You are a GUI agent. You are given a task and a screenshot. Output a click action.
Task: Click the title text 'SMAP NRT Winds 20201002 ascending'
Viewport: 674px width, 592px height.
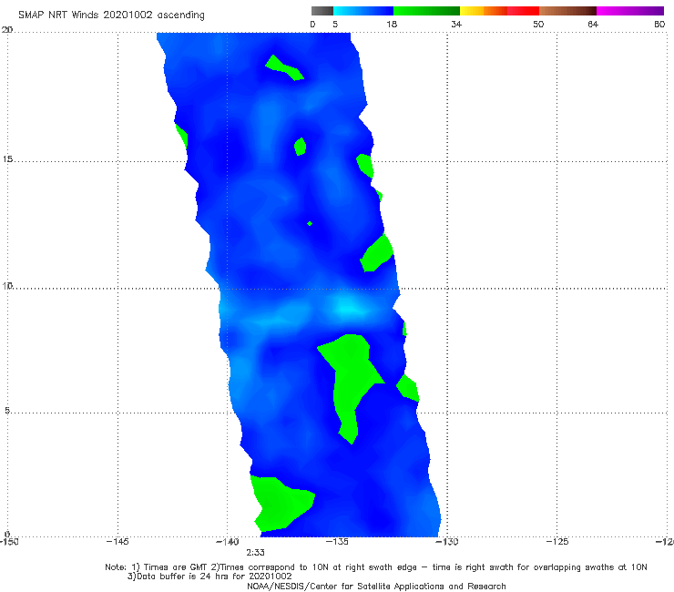click(111, 15)
